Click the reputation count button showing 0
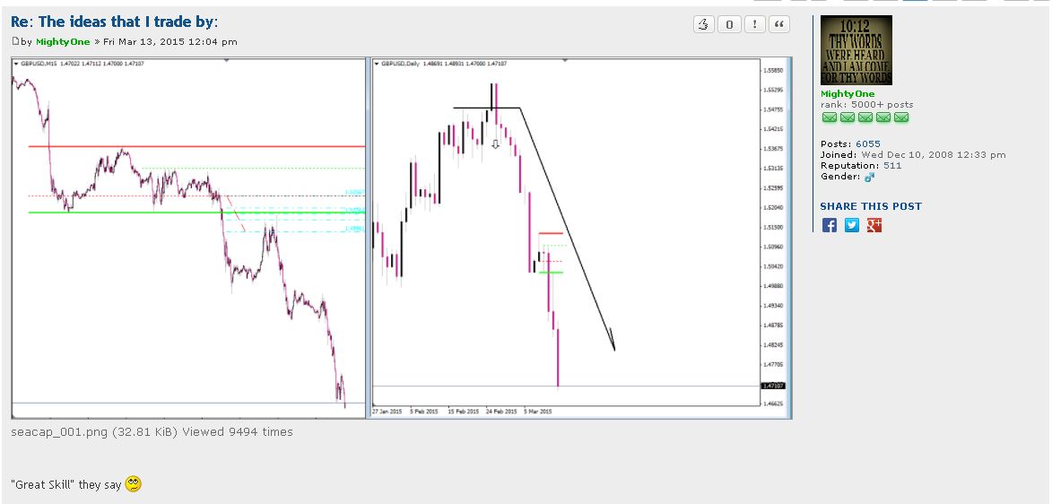1052x504 pixels. (729, 25)
